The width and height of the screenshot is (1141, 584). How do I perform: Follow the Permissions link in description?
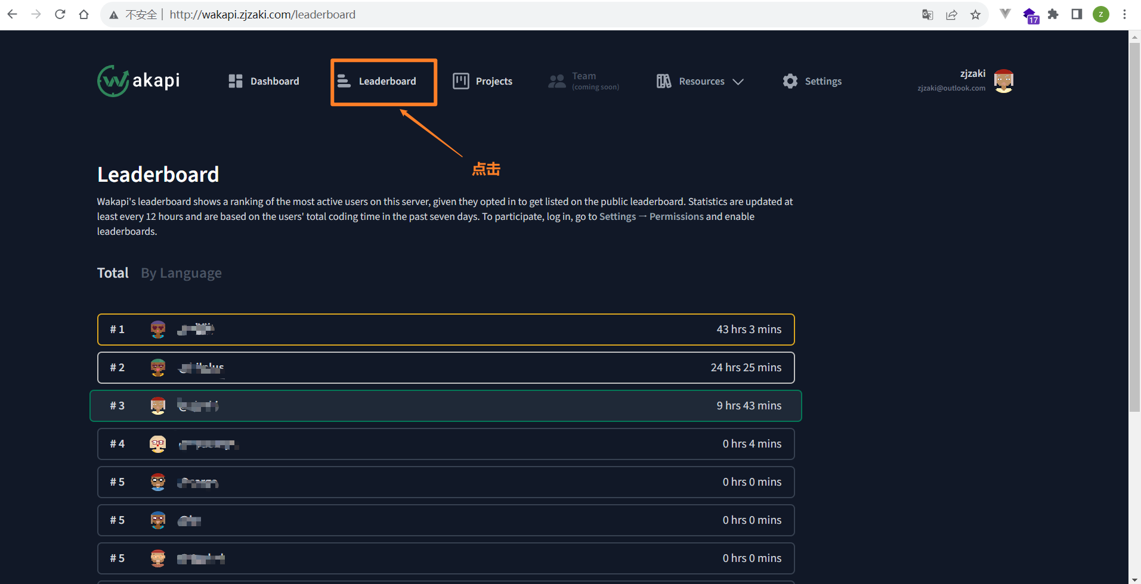tap(676, 216)
